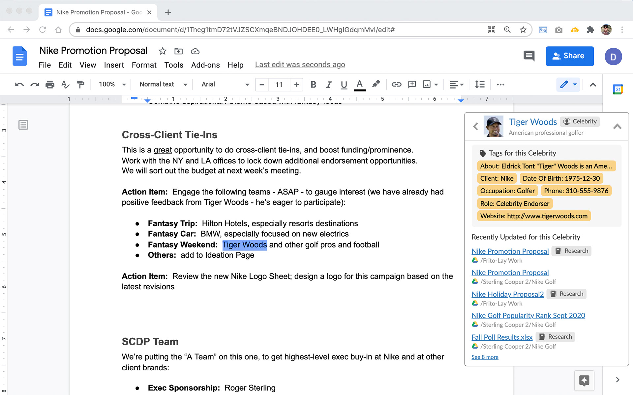This screenshot has width=633, height=395.
Task: Open the text alignment dropdown
Action: point(457,85)
